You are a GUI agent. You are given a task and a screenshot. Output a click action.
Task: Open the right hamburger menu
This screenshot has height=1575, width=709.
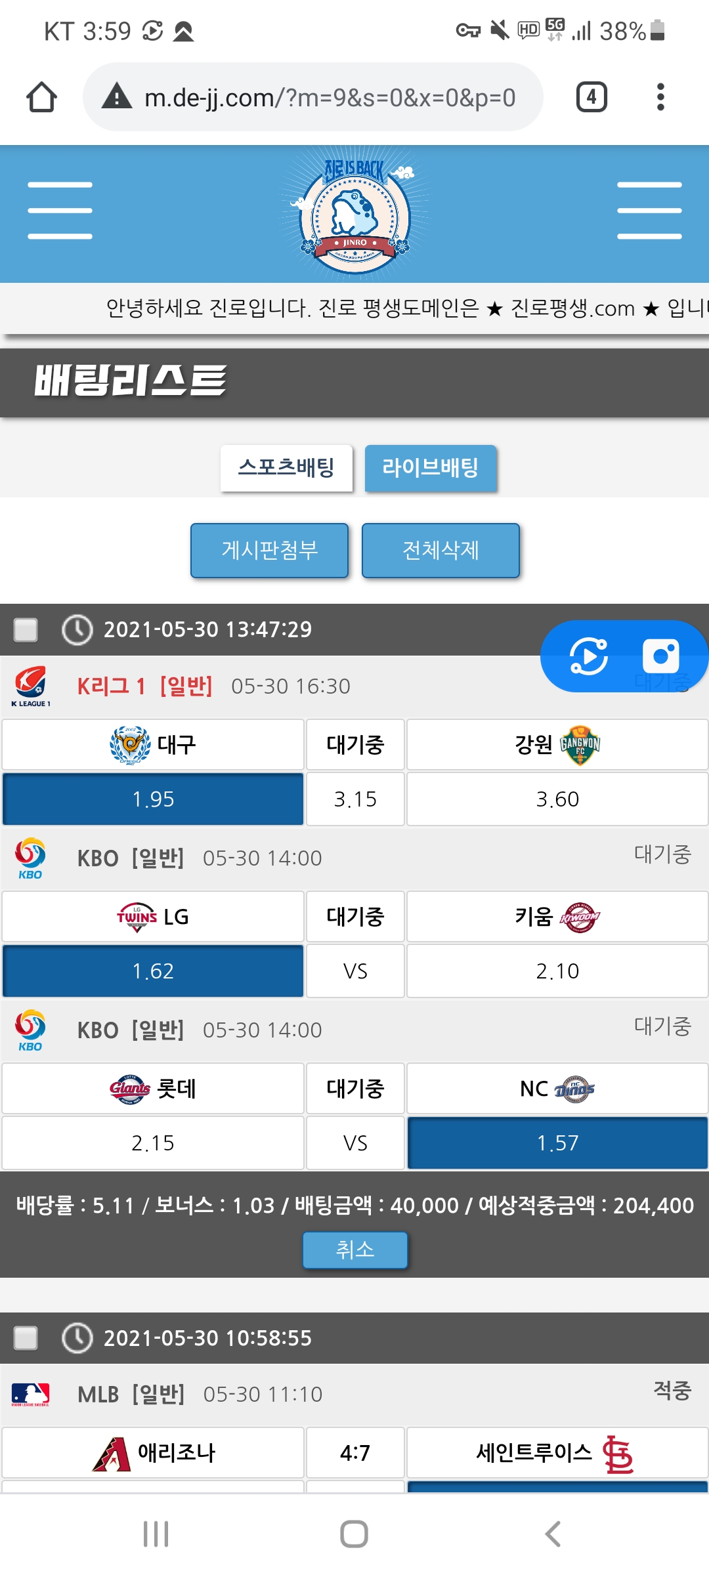click(x=649, y=211)
